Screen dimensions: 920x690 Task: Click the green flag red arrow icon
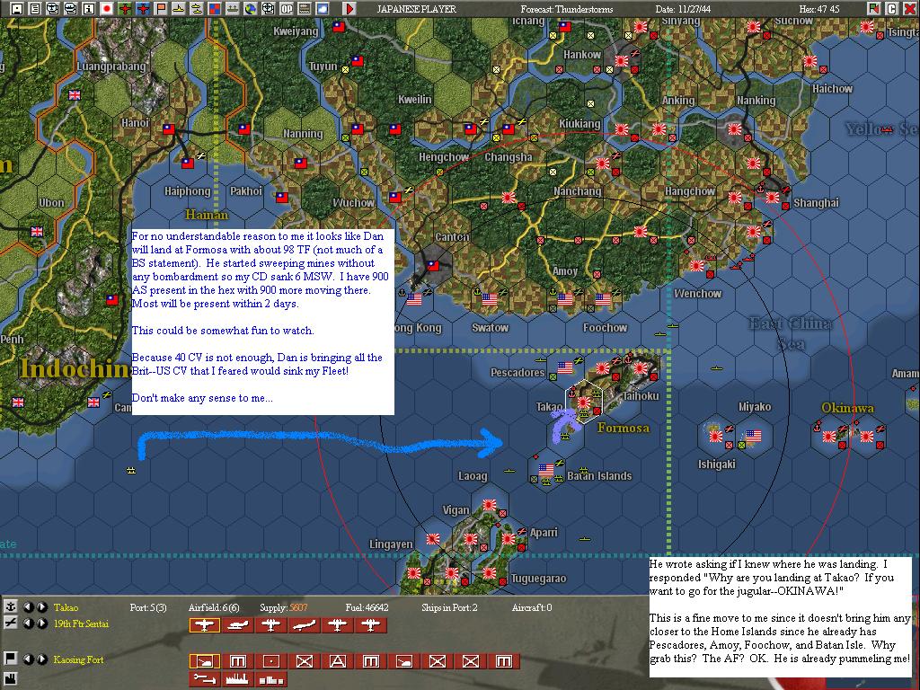(874, 9)
